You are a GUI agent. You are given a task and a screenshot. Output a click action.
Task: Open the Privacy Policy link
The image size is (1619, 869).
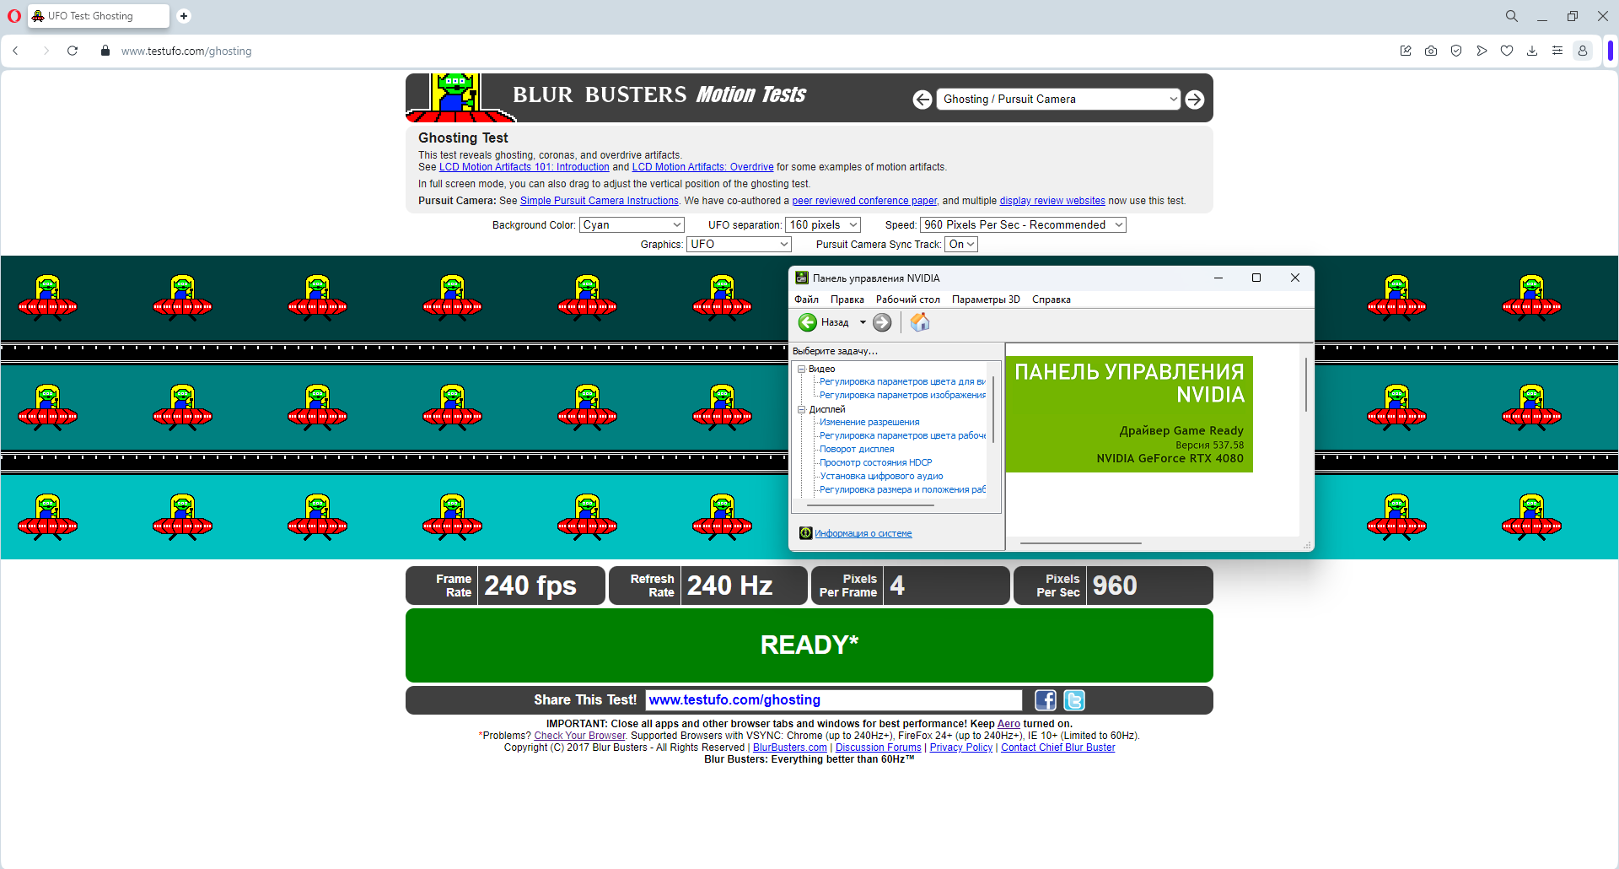pos(961,748)
